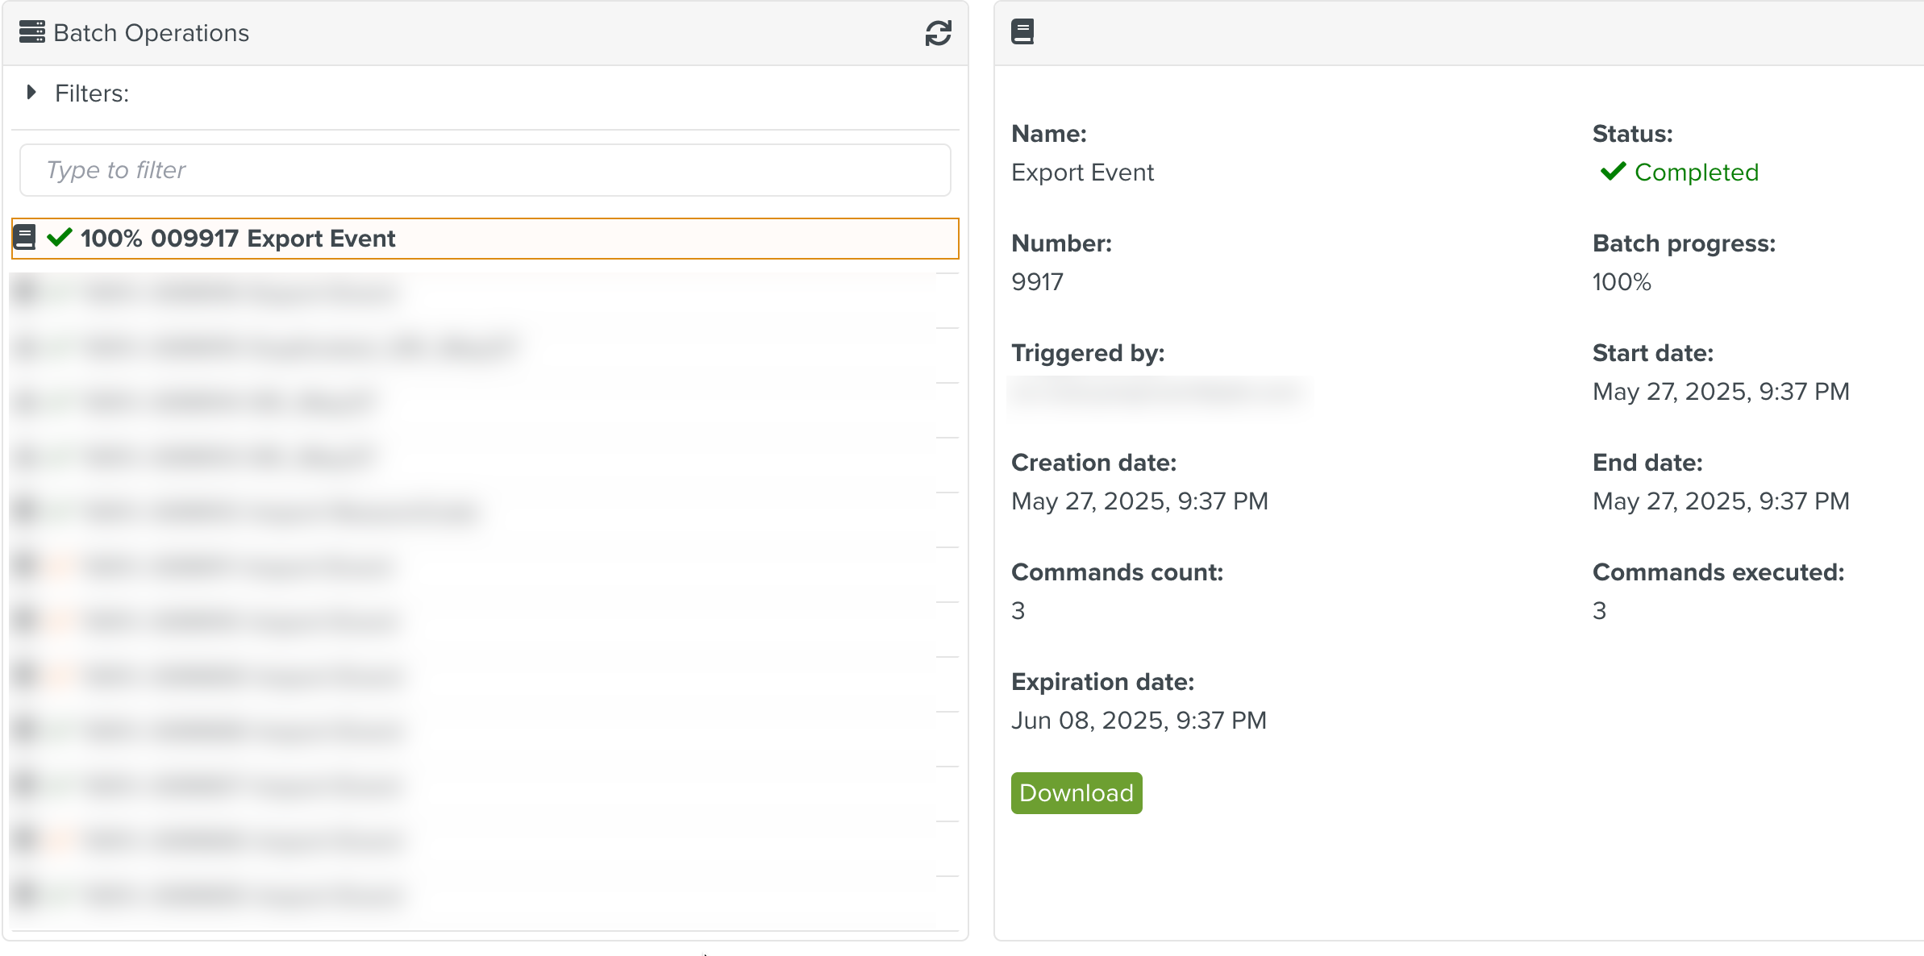The height and width of the screenshot is (956, 1924).
Task: Click the Filters: label
Action: 92,94
